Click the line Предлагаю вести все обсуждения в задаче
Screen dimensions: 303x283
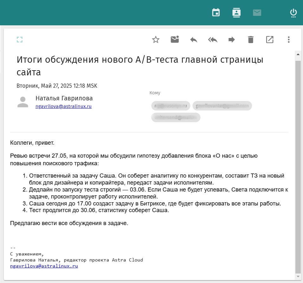[x=69, y=223]
